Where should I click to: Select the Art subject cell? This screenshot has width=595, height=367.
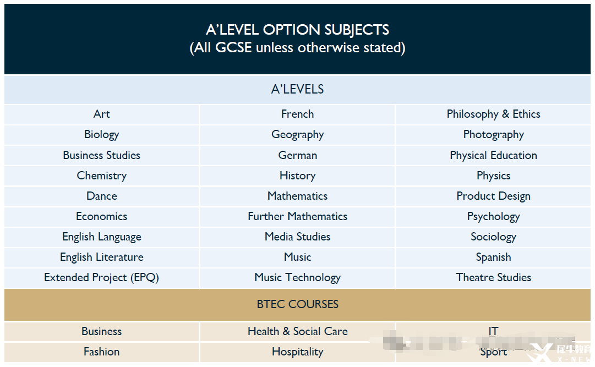pyautogui.click(x=102, y=114)
